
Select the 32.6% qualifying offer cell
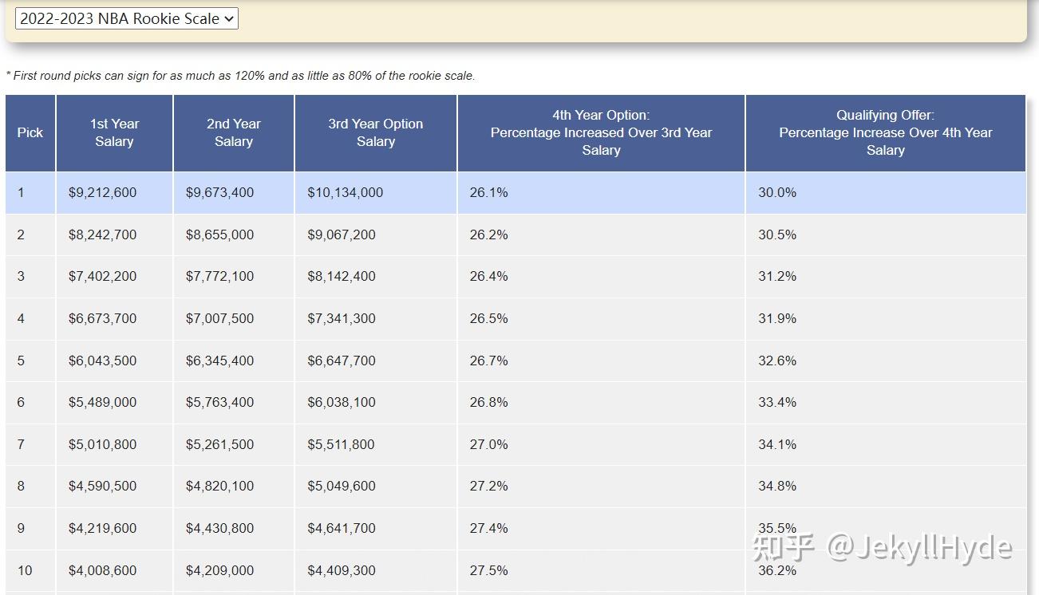[886, 361]
